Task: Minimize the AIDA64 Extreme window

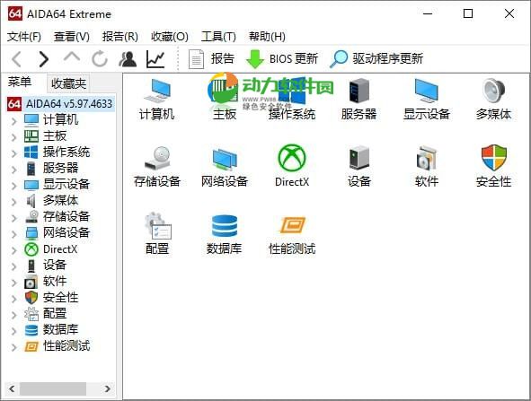Action: [x=428, y=13]
